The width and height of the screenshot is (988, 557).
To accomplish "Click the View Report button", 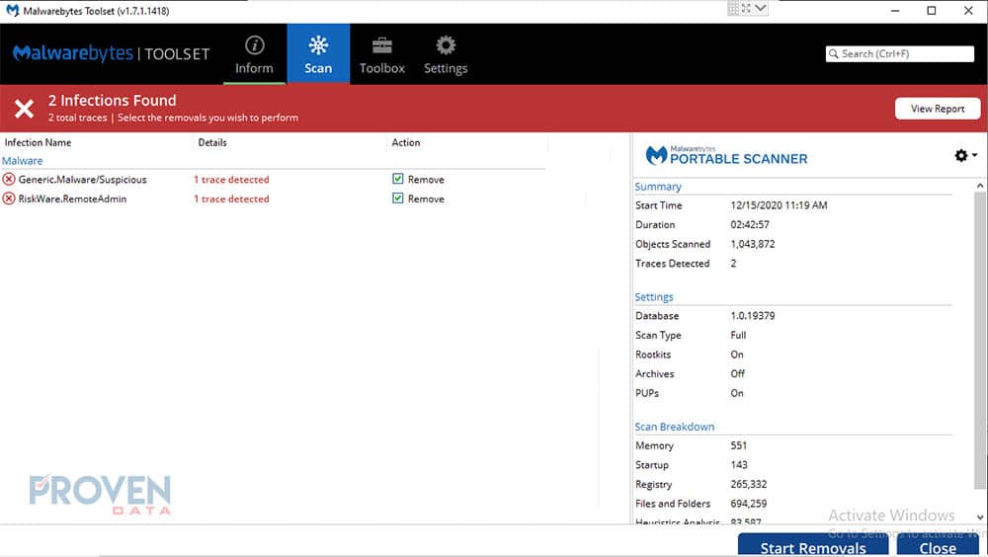I will coord(938,109).
